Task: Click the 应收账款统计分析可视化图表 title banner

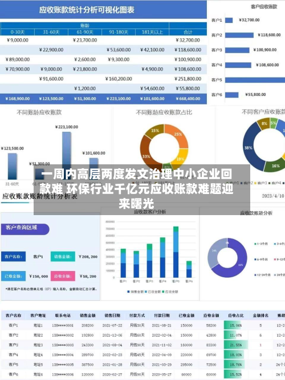Action: click(x=103, y=10)
